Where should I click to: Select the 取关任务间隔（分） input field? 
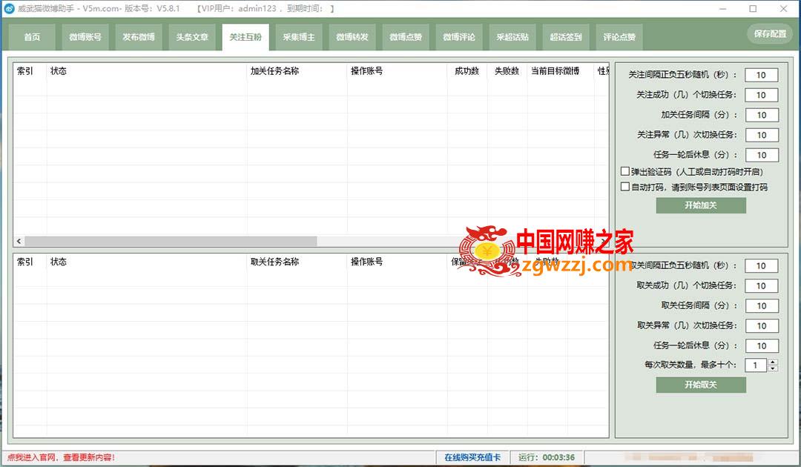[761, 305]
